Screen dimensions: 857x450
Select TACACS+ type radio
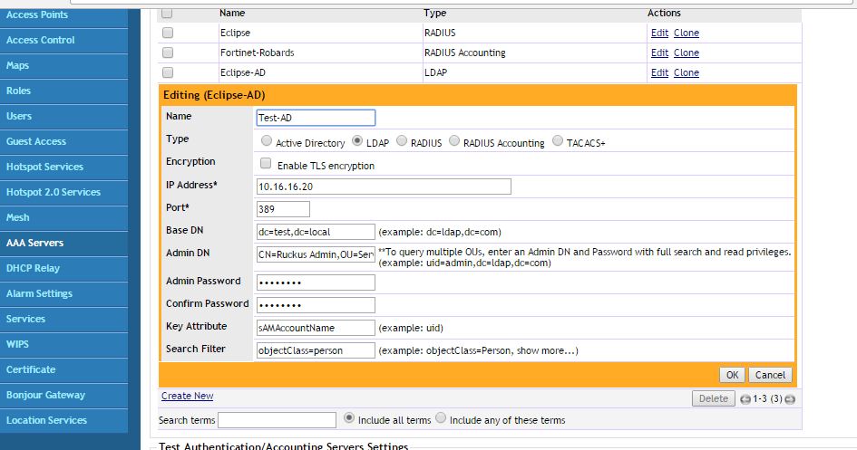(x=558, y=140)
